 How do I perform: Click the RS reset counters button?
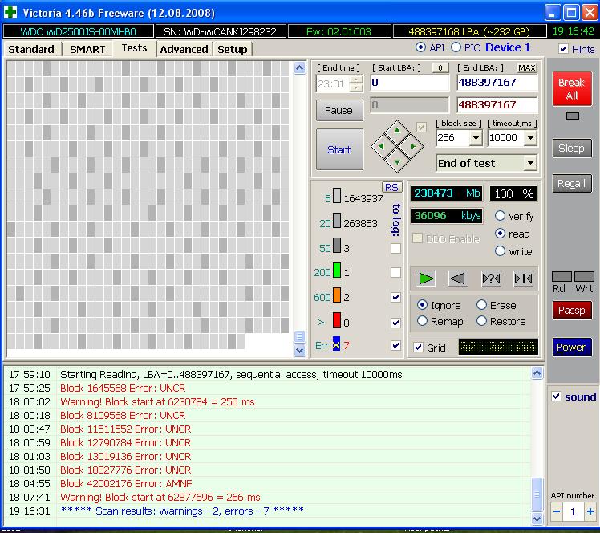(391, 187)
